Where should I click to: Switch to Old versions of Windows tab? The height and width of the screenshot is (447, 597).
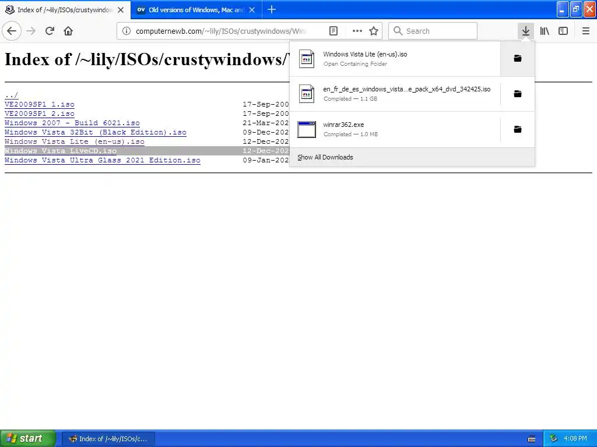coord(196,10)
